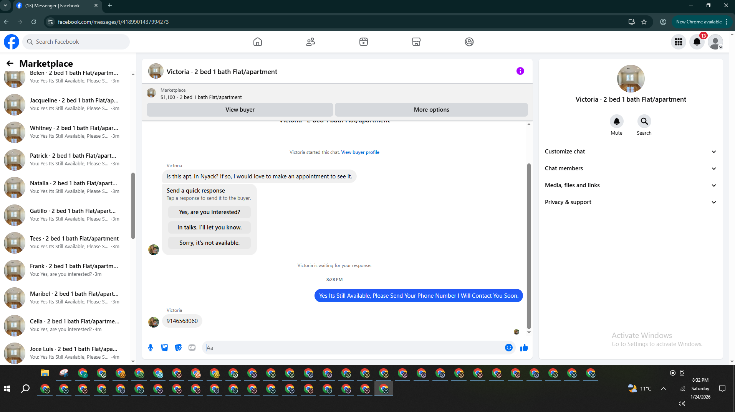Screen dimensions: 735x412
Task: View site information icon in address bar
Action: (x=50, y=22)
